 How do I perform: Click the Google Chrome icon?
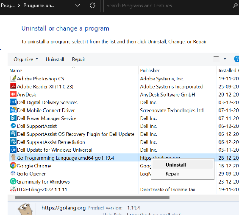coord(13,165)
